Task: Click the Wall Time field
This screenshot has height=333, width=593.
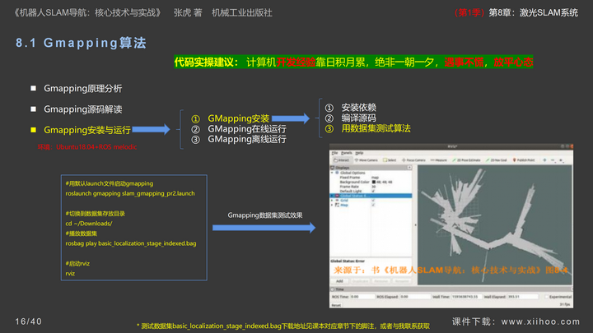Action: click(466, 297)
